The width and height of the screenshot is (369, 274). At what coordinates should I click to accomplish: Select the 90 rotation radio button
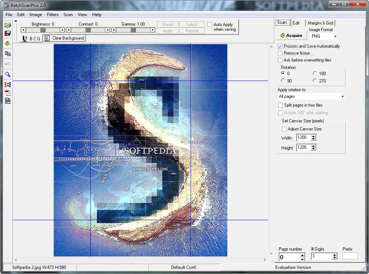pyautogui.click(x=283, y=81)
